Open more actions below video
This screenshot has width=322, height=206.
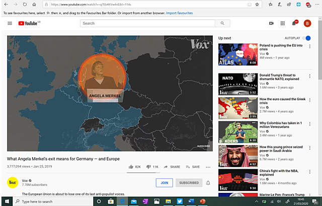click(208, 167)
